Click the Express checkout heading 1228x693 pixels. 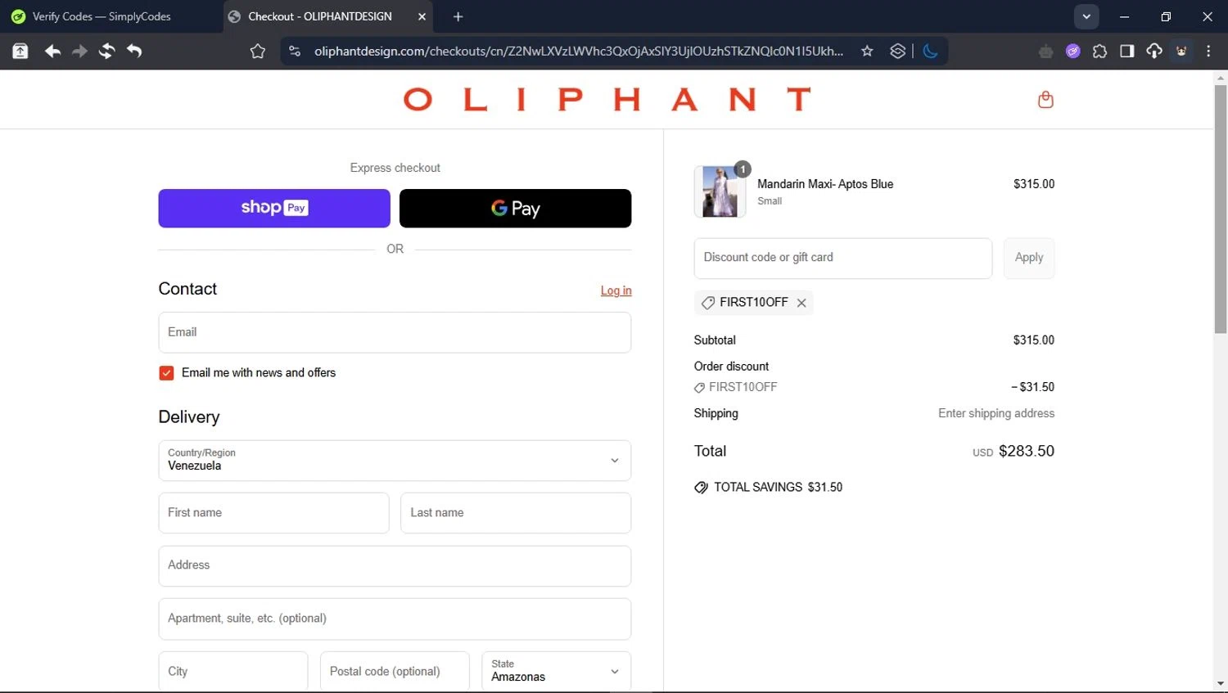395,168
